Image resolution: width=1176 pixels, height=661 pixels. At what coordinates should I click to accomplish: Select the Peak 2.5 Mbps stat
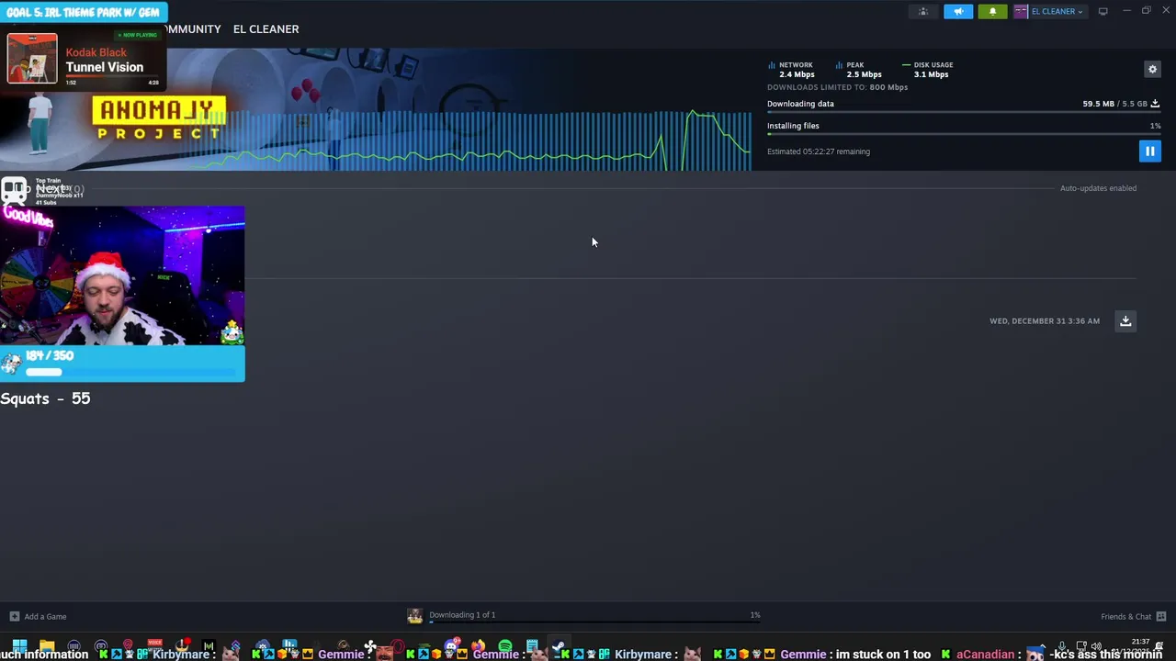(858, 70)
